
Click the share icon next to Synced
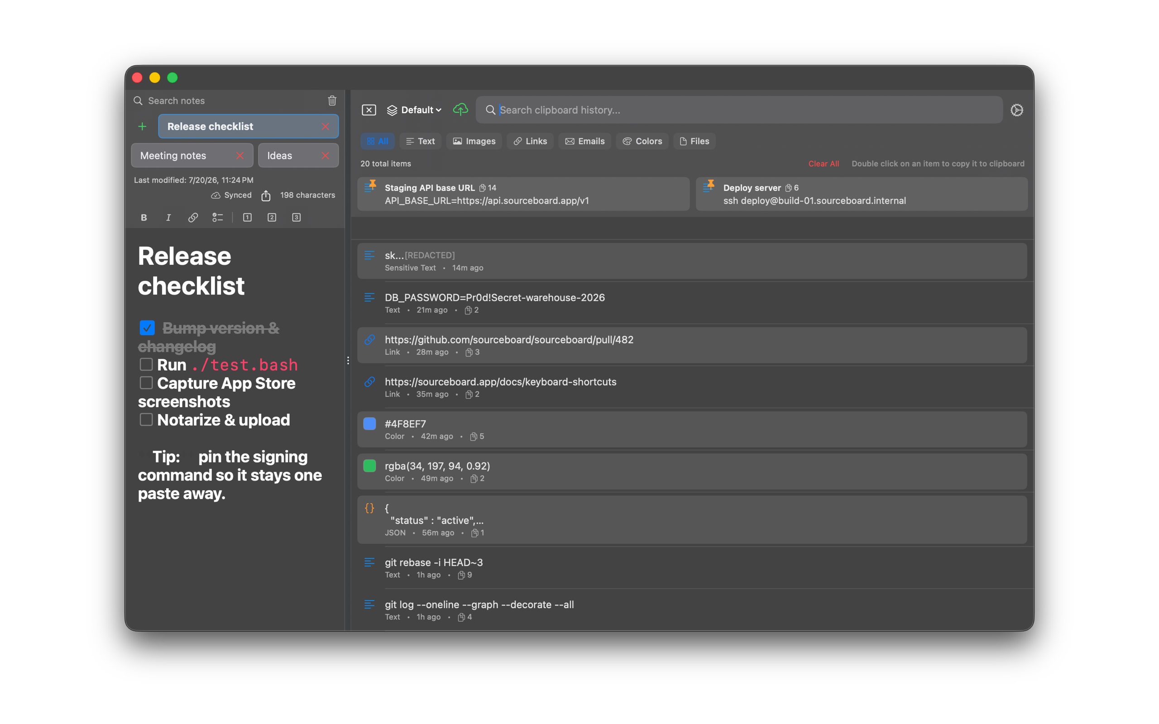tap(266, 195)
